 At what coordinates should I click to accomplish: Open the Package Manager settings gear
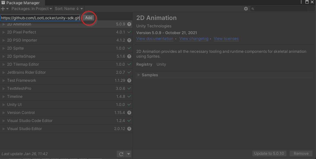click(246, 9)
